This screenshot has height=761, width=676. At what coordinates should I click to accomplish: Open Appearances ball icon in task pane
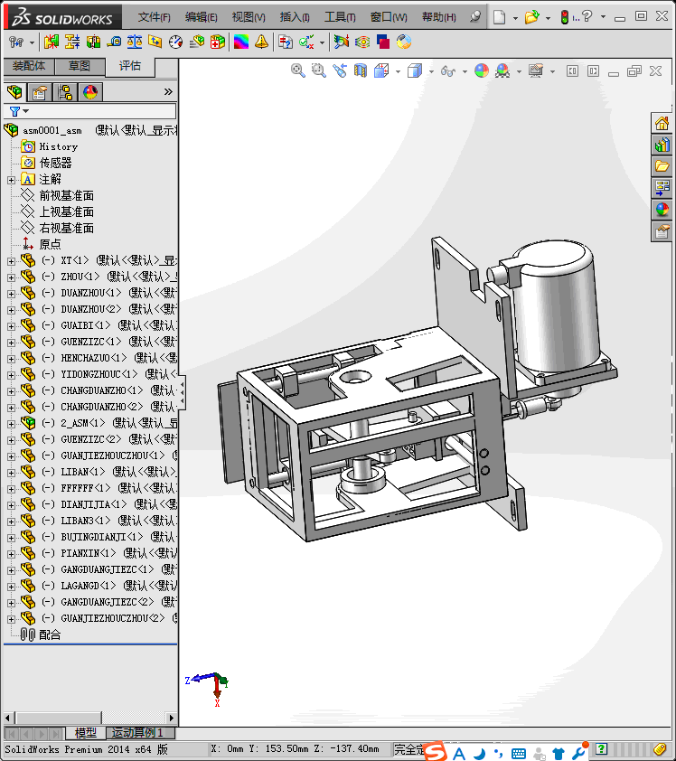coord(662,210)
